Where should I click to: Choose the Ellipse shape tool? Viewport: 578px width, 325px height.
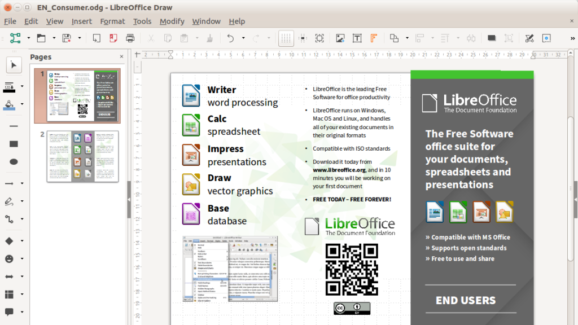[14, 162]
